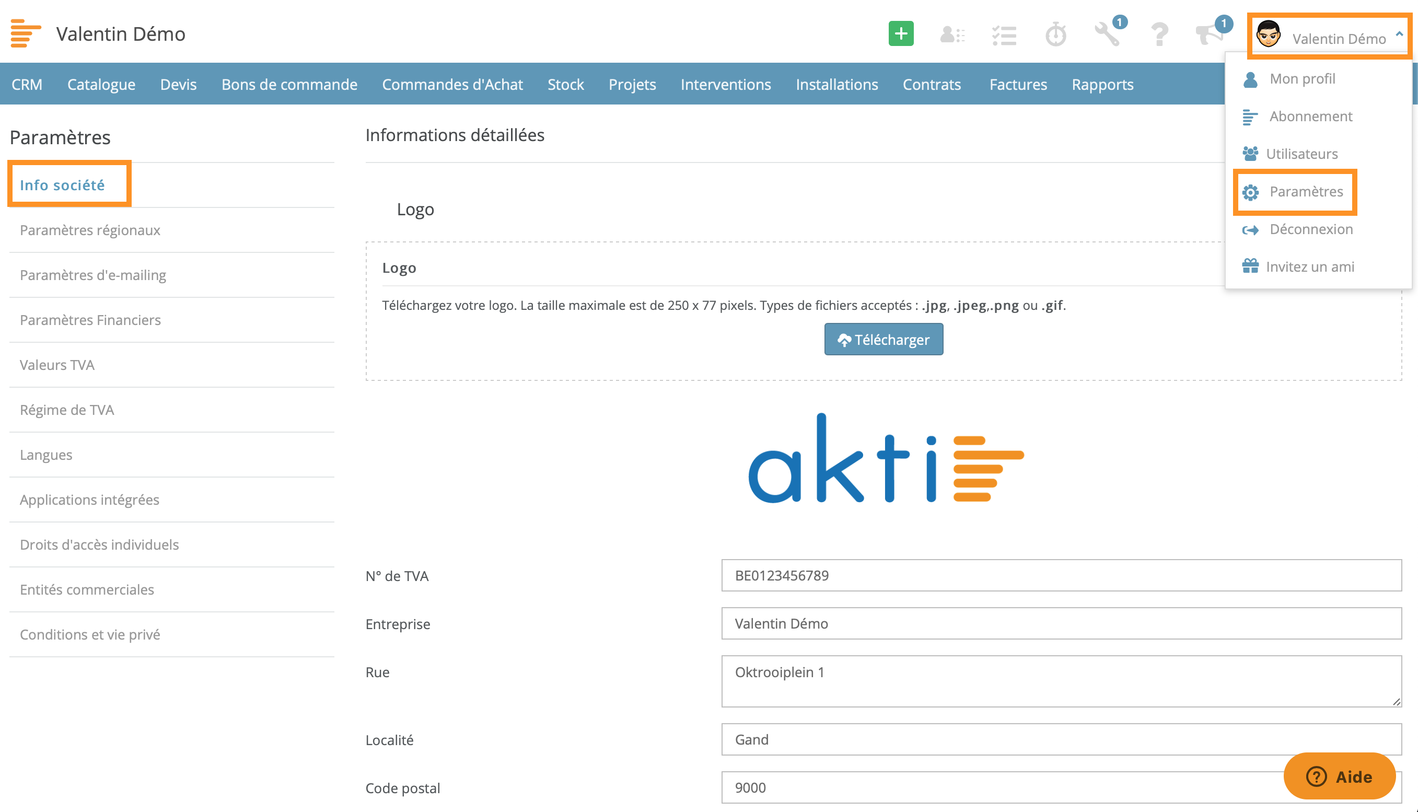Image resolution: width=1418 pixels, height=812 pixels.
Task: Click the Télécharger logo upload button
Action: pyautogui.click(x=884, y=339)
